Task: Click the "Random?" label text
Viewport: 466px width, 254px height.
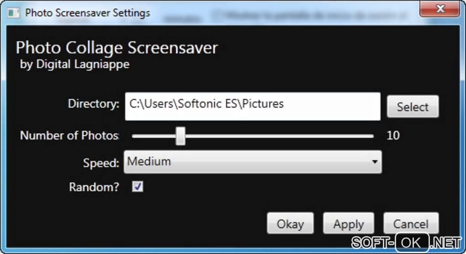Action: coord(94,187)
